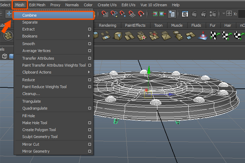The width and height of the screenshot is (245, 163).
Task: Enable snap to grids magnet icon
Action: [x=105, y=14]
